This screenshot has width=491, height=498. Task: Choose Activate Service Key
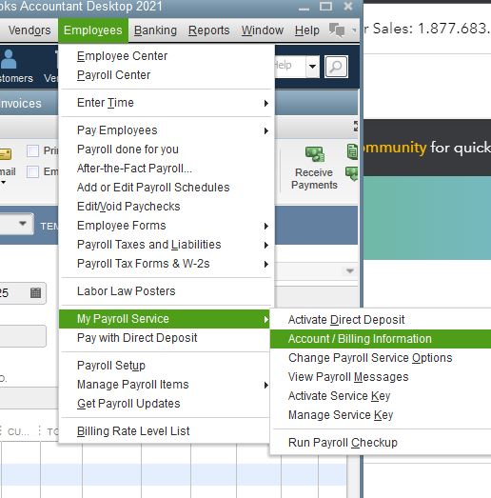(381, 396)
